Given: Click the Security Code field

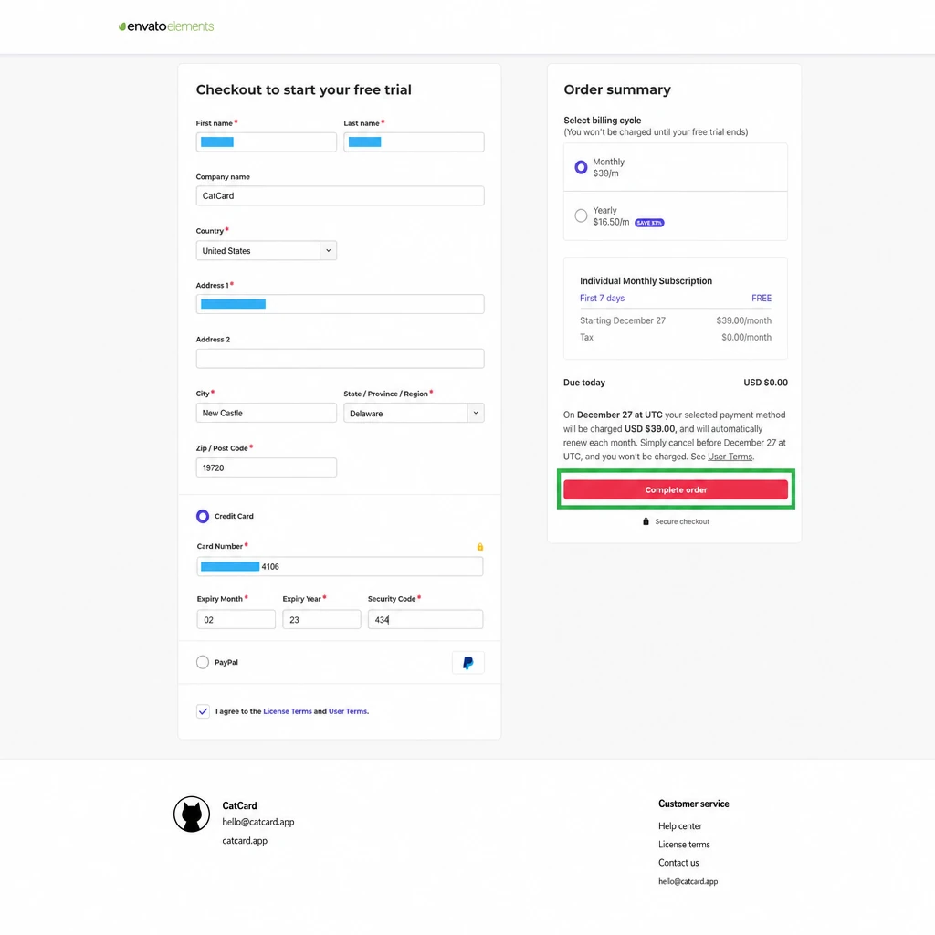Looking at the screenshot, I should click(425, 620).
